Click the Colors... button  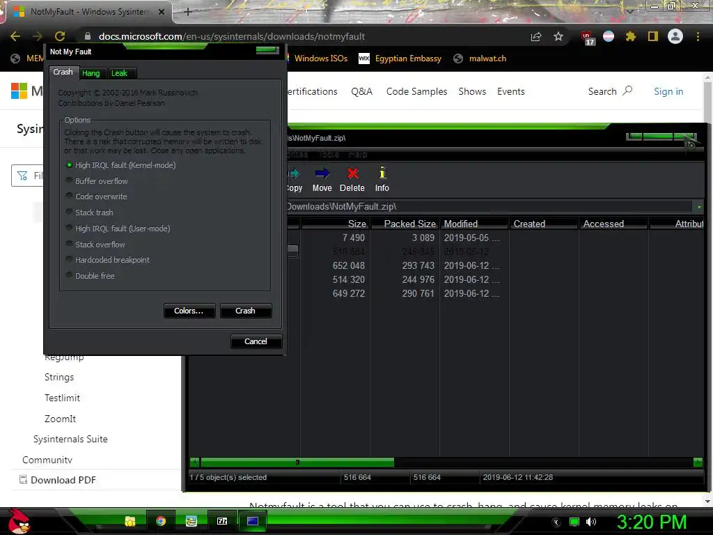click(x=189, y=311)
